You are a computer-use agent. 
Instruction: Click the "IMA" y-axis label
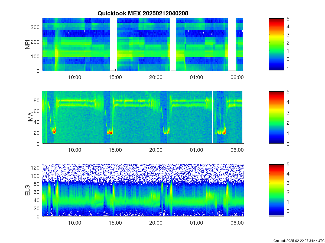30,118
